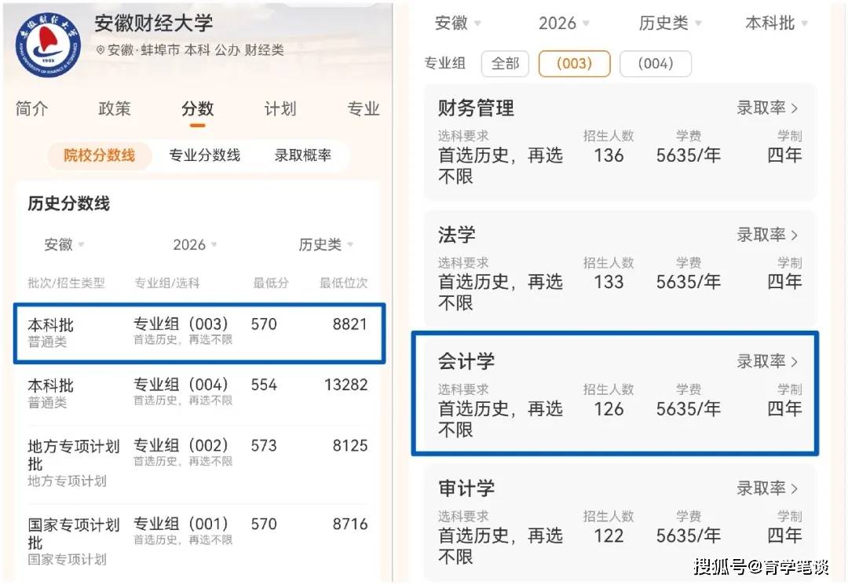Open 录取率 for 审计学
This screenshot has width=848, height=585.
767,488
